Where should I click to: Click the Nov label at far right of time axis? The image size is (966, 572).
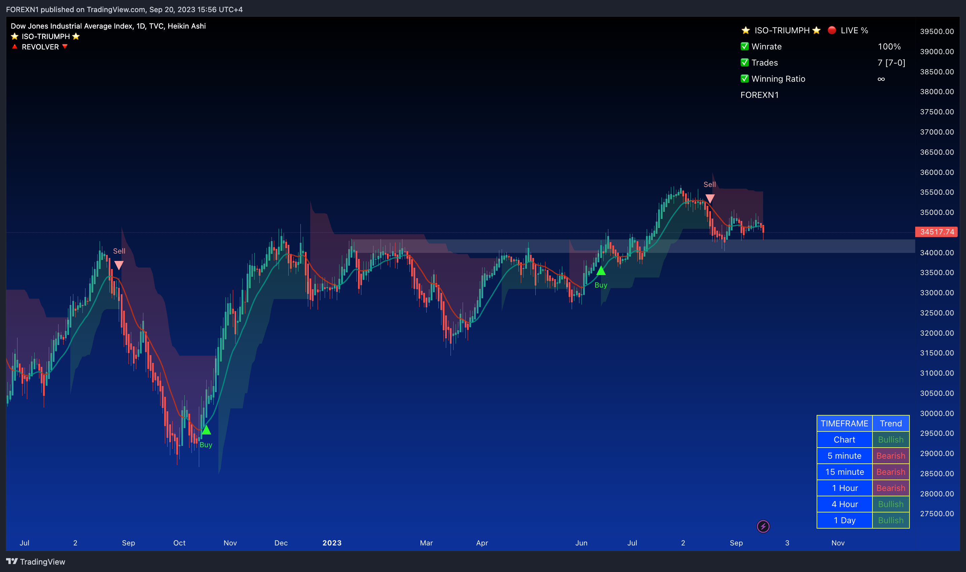coord(838,543)
